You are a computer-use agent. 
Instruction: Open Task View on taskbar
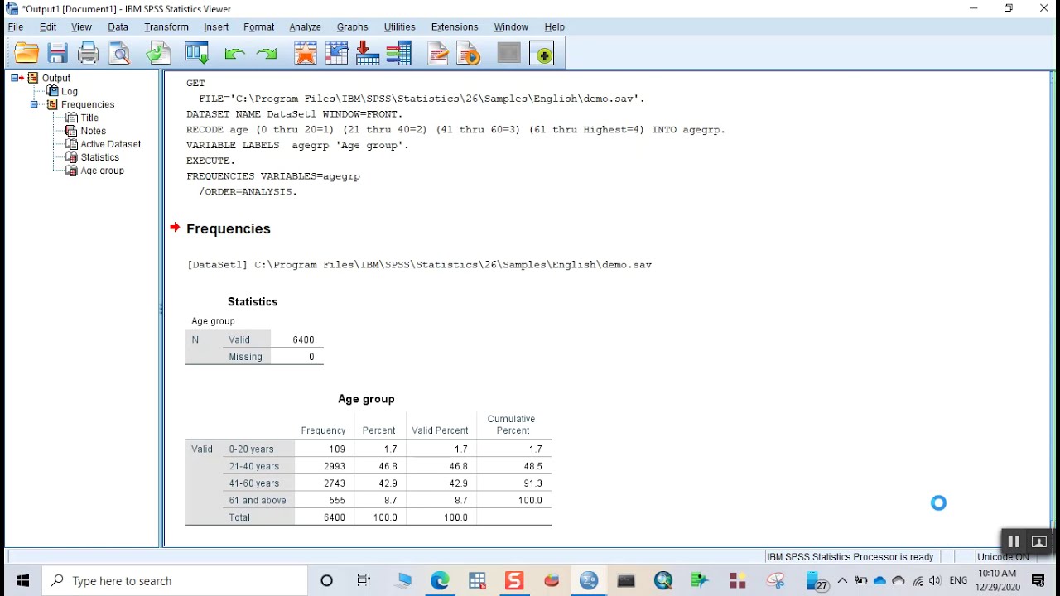click(x=364, y=581)
